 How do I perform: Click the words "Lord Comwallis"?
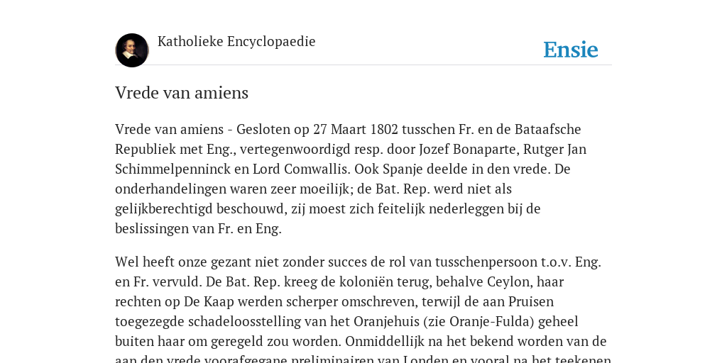click(301, 169)
